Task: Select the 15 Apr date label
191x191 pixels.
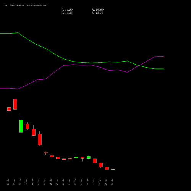Action: click(x=45, y=182)
